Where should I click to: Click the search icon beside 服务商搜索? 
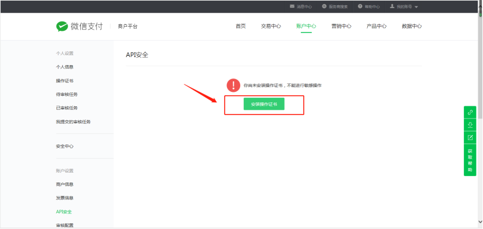[x=324, y=6]
